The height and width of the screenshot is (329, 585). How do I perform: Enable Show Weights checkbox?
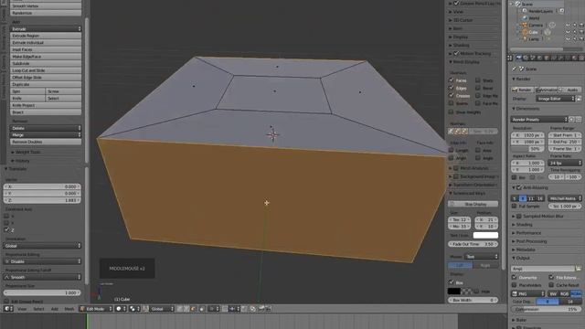pyautogui.click(x=451, y=111)
